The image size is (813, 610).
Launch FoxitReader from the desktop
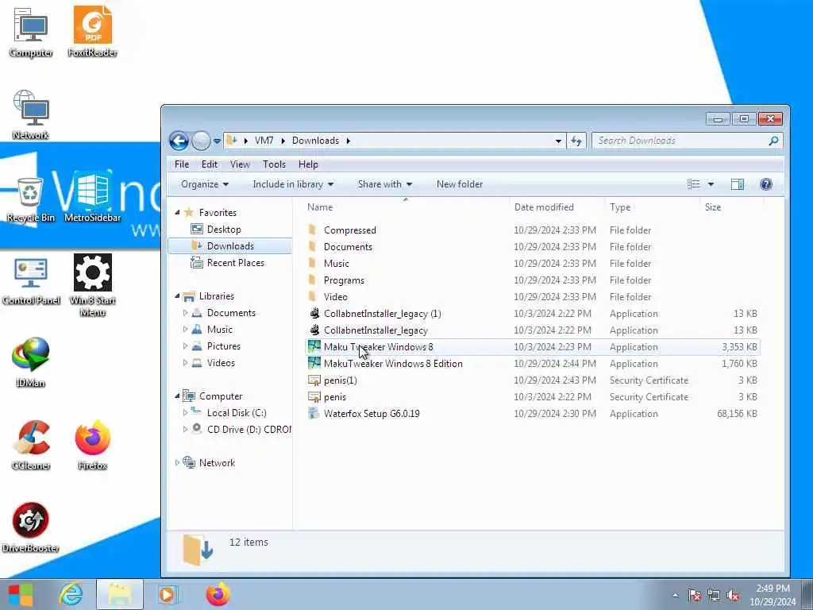92,31
